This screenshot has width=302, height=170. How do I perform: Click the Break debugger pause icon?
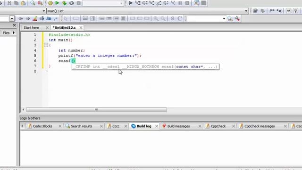(180, 3)
